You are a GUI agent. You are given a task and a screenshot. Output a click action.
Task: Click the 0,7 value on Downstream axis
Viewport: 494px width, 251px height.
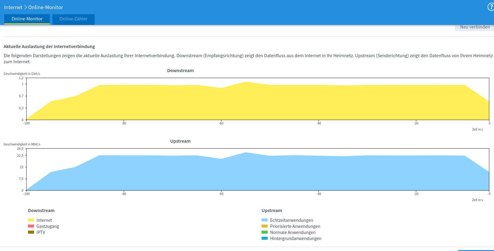click(21, 96)
